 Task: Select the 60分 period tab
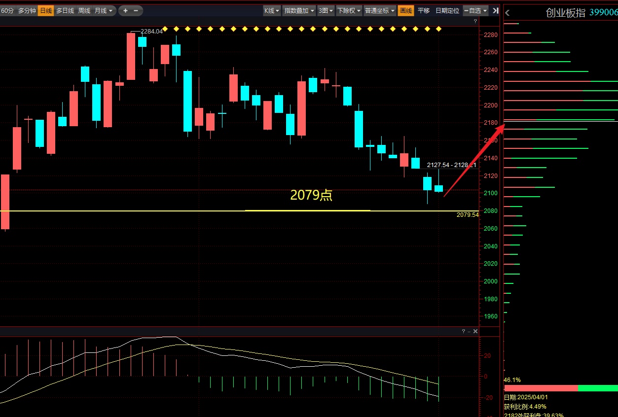pos(7,10)
